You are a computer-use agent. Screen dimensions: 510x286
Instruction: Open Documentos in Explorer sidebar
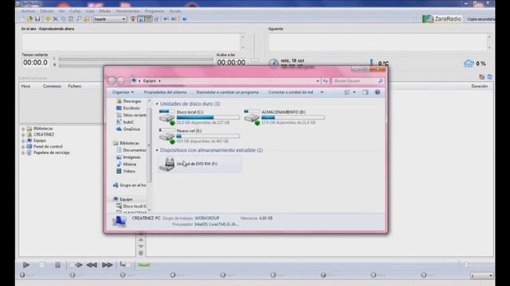coord(134,150)
